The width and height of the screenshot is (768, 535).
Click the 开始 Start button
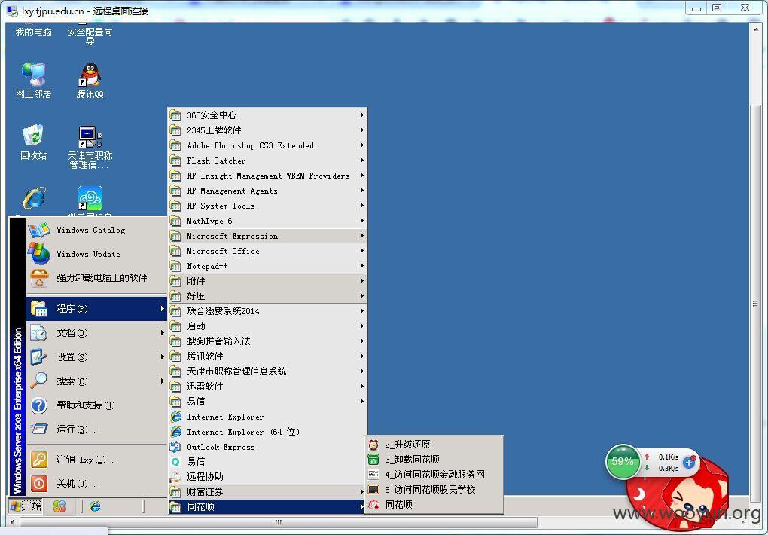tap(26, 506)
